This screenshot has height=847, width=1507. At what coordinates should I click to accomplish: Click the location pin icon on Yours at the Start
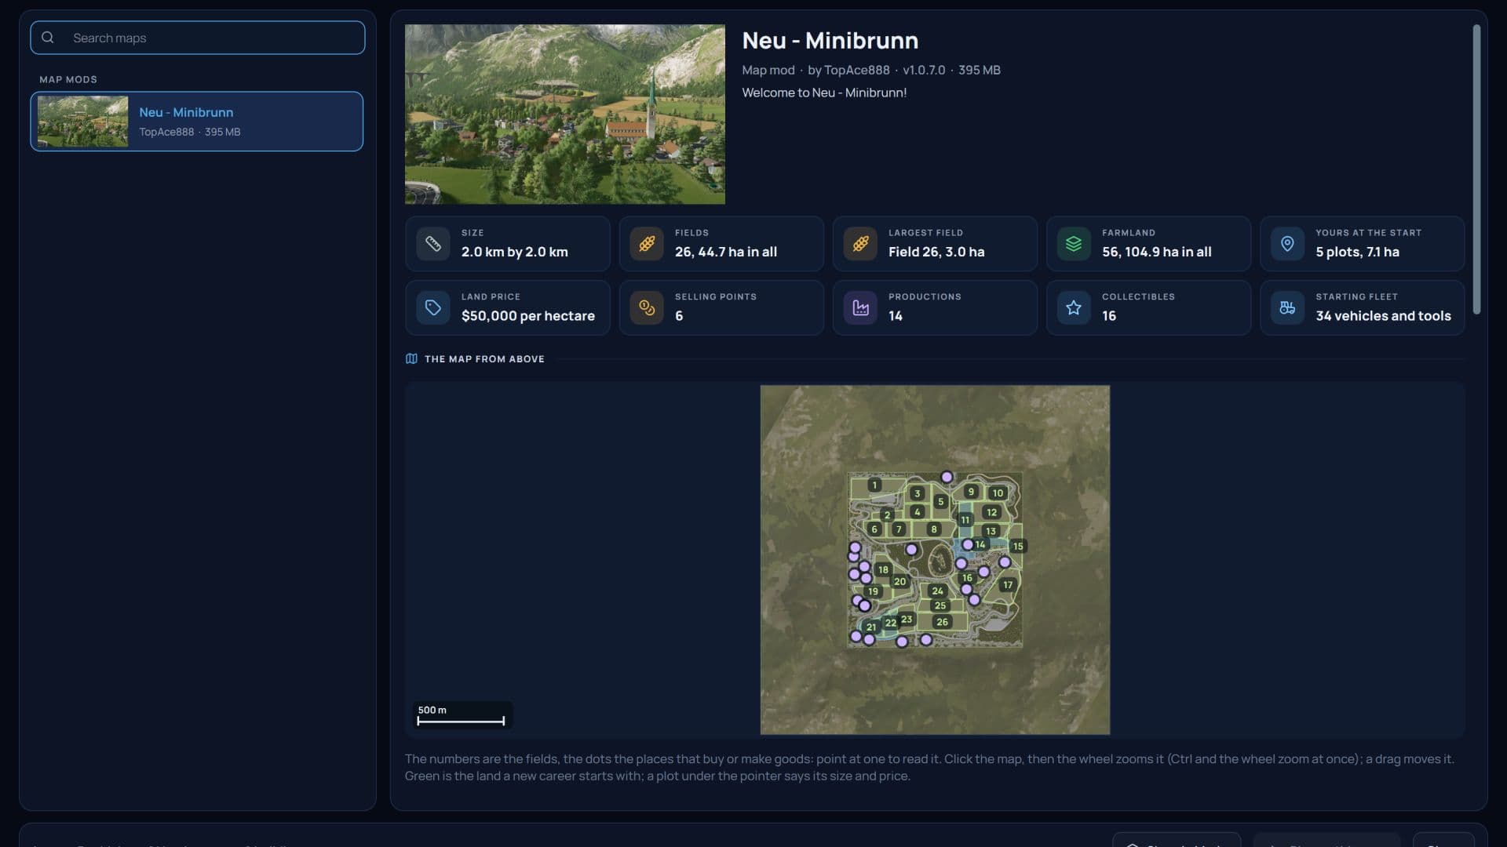pyautogui.click(x=1287, y=244)
